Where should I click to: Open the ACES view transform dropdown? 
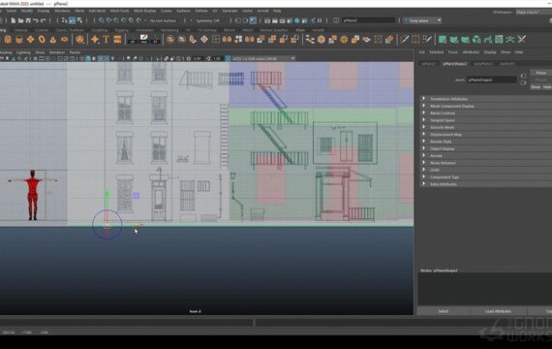coord(263,58)
